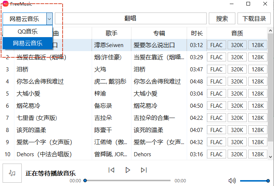
Task: Collapse the music source dropdown arrow
Action: (49, 19)
